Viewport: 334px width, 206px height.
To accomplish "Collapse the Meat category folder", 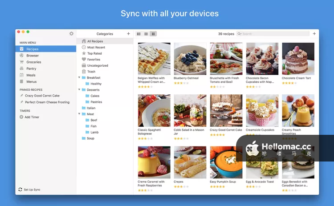I will tap(79, 114).
